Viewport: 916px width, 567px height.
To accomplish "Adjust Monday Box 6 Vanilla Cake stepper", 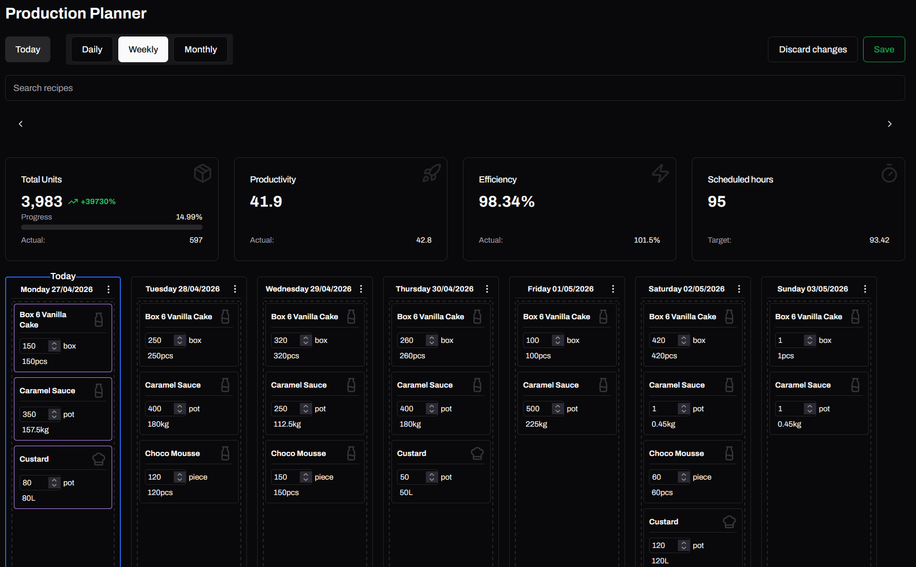I will tap(54, 346).
